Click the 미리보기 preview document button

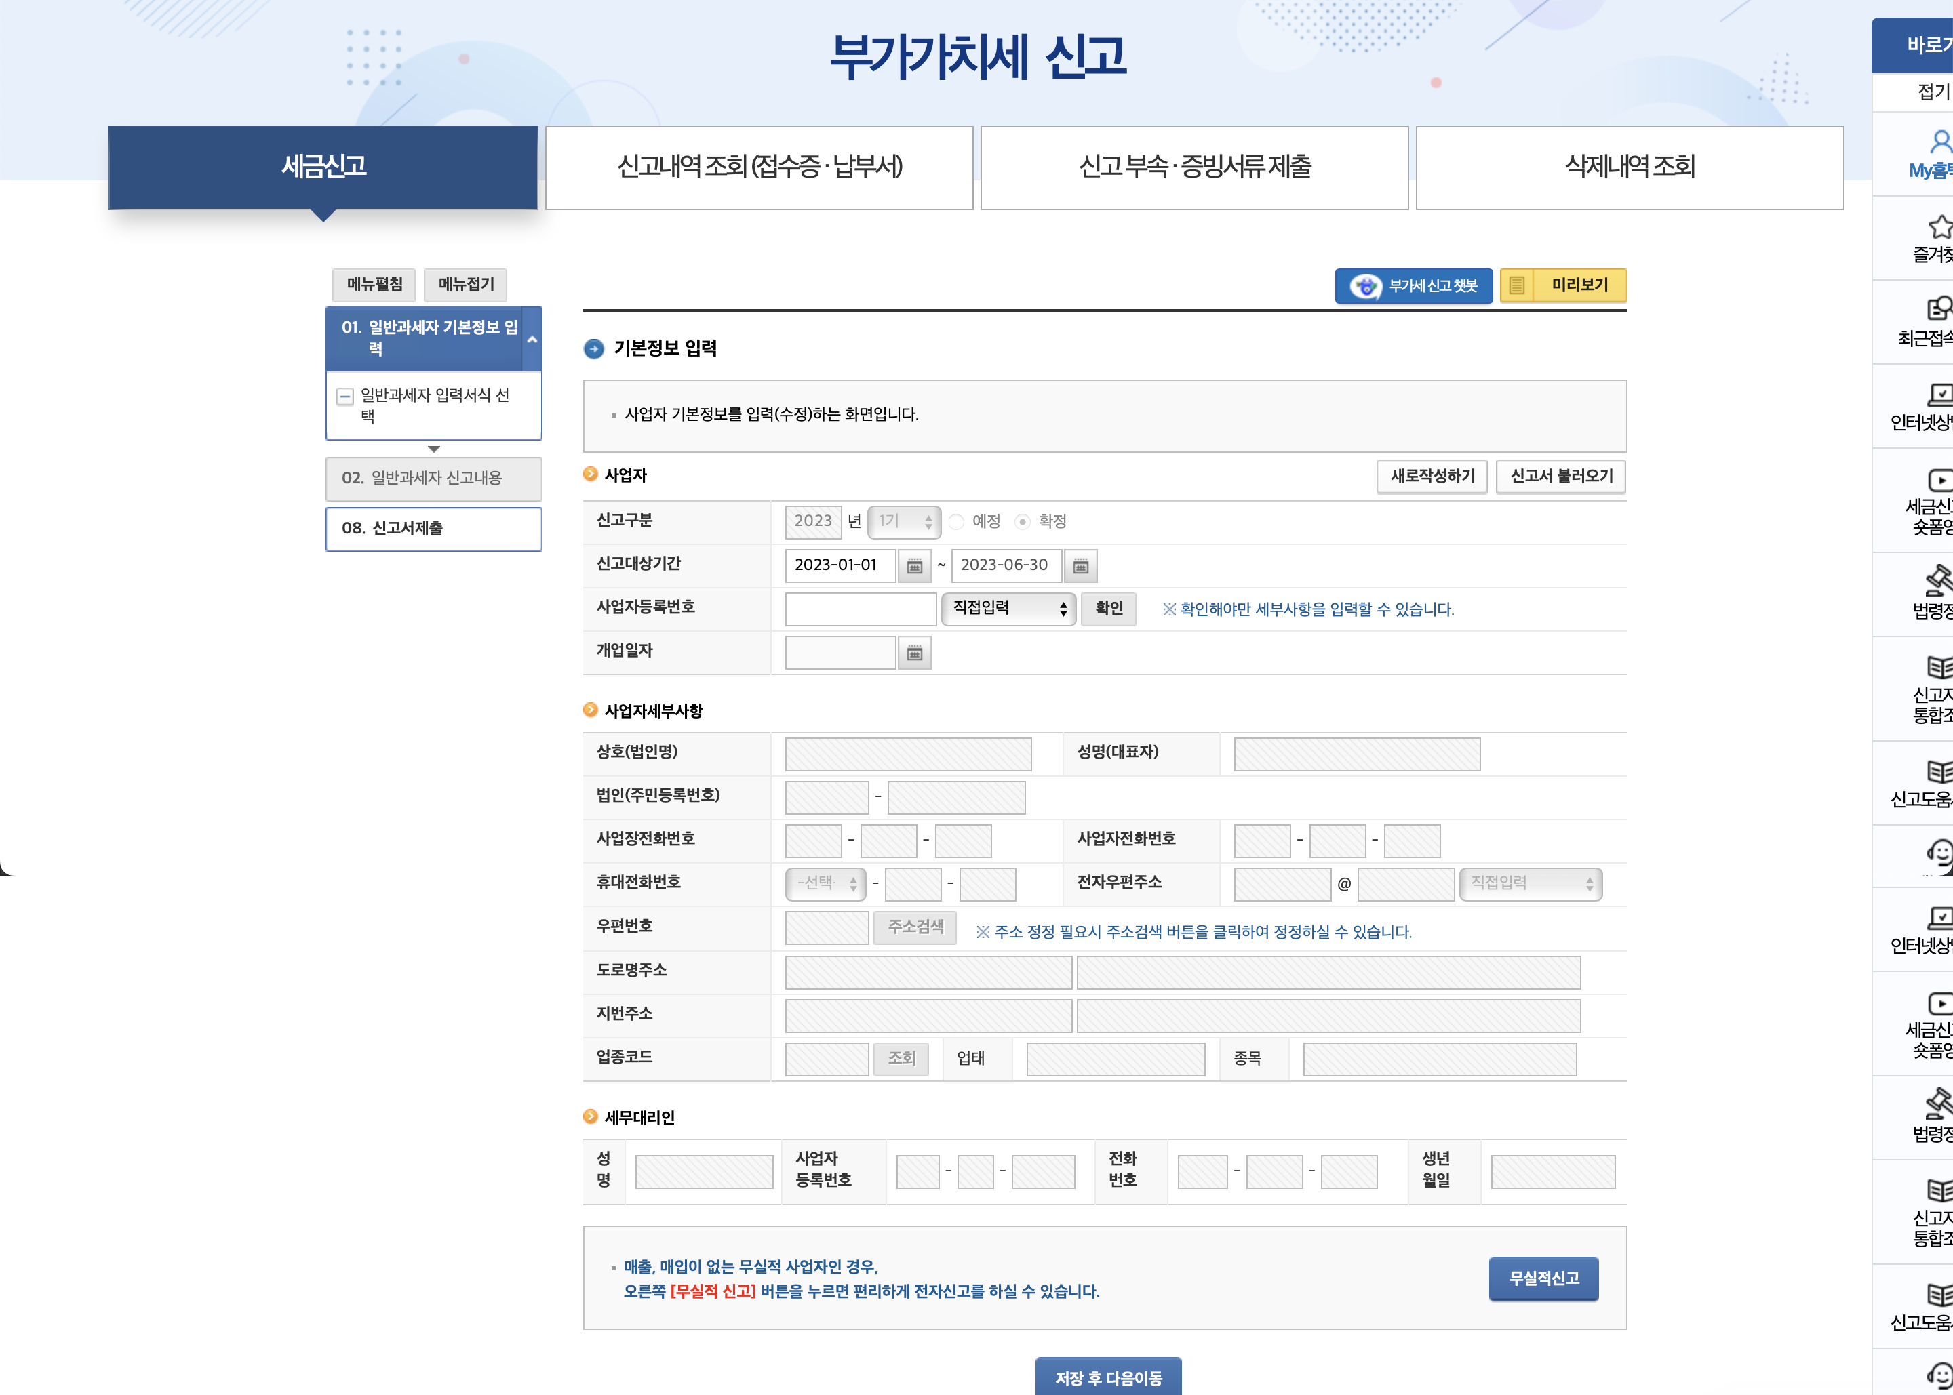[x=1563, y=286]
